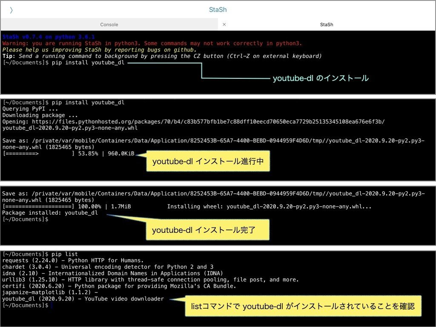This screenshot has height=327, width=436.
Task: Click 'certifi (2020.6.20)' package row
Action: (x=119, y=286)
